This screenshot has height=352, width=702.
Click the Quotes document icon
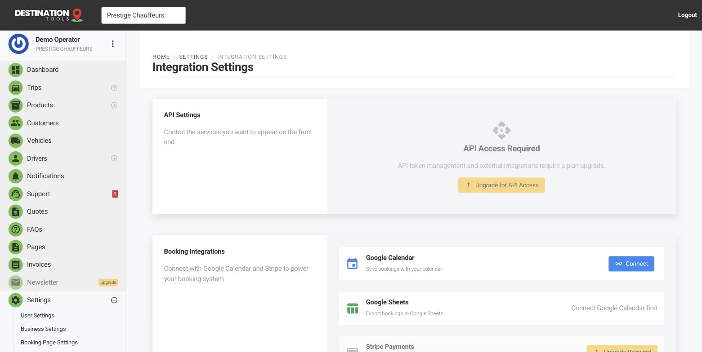click(16, 211)
